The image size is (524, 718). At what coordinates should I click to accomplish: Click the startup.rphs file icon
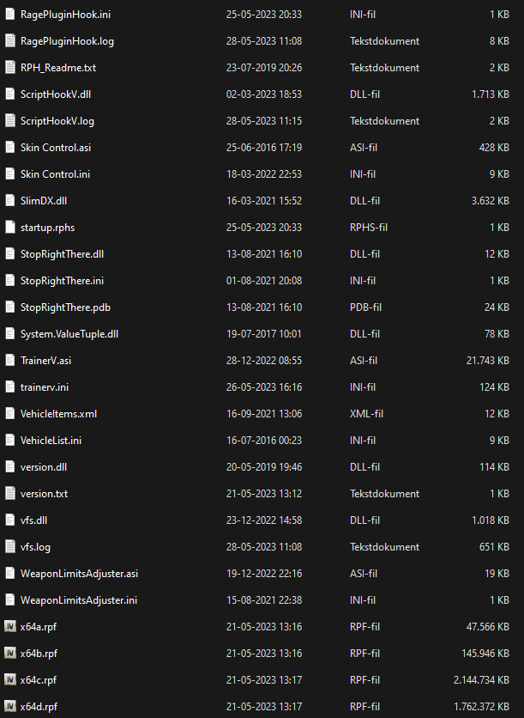9,228
